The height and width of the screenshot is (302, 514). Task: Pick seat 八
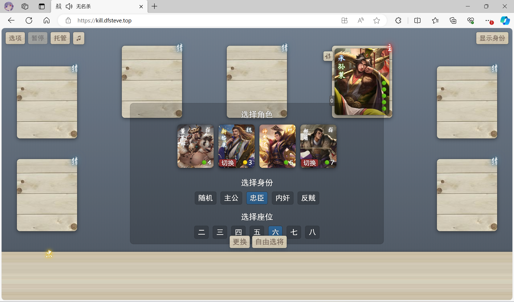pyautogui.click(x=312, y=232)
